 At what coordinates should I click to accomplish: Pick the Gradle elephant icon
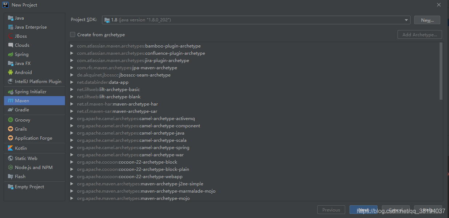pos(11,110)
